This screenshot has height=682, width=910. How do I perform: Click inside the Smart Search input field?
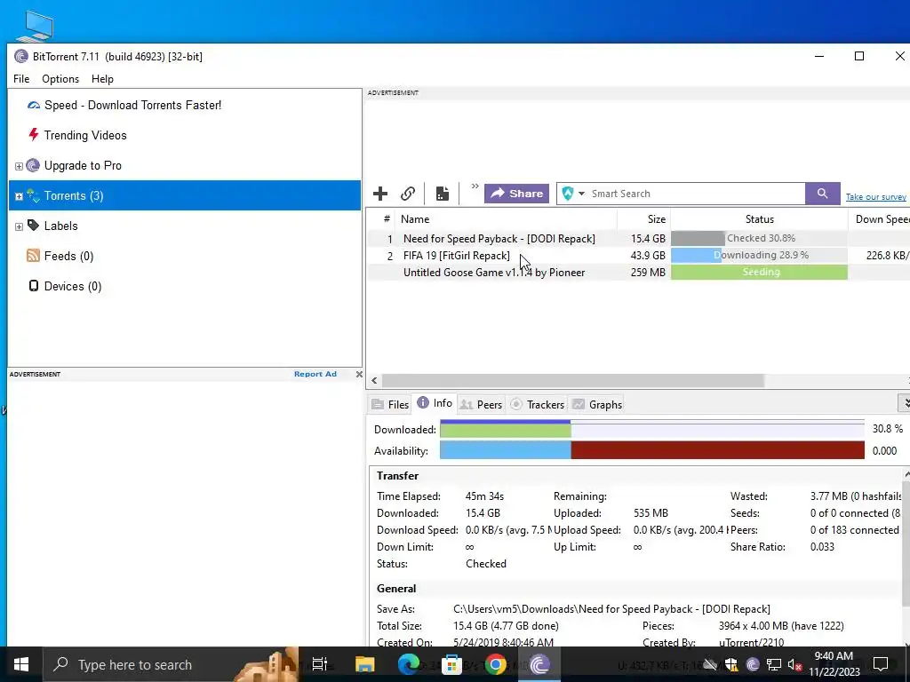pyautogui.click(x=697, y=194)
